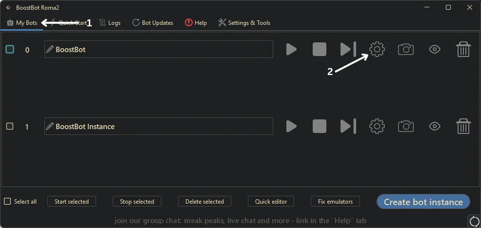Click the Delete selected button
Screen dimensions: 481x228
coord(204,201)
